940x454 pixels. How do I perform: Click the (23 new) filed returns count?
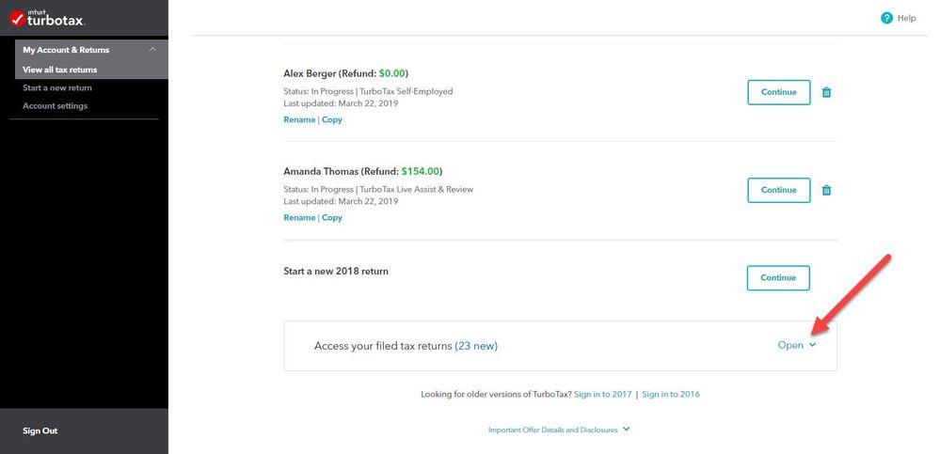click(476, 346)
